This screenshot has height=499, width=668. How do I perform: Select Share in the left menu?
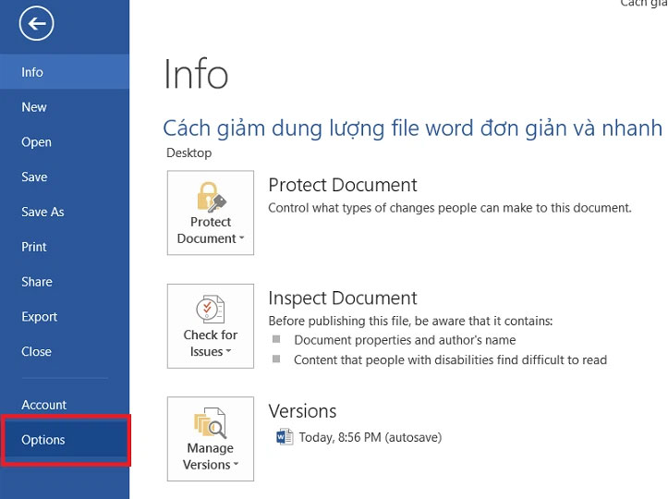(37, 282)
